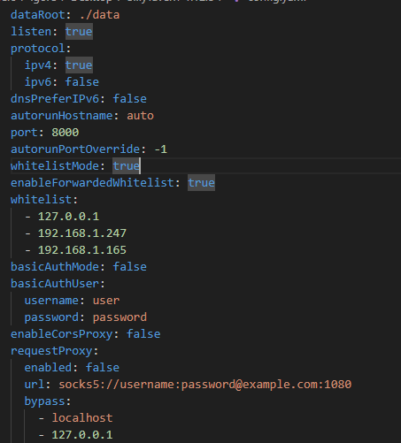
Task: Click the protocol key line
Action: 41,49
